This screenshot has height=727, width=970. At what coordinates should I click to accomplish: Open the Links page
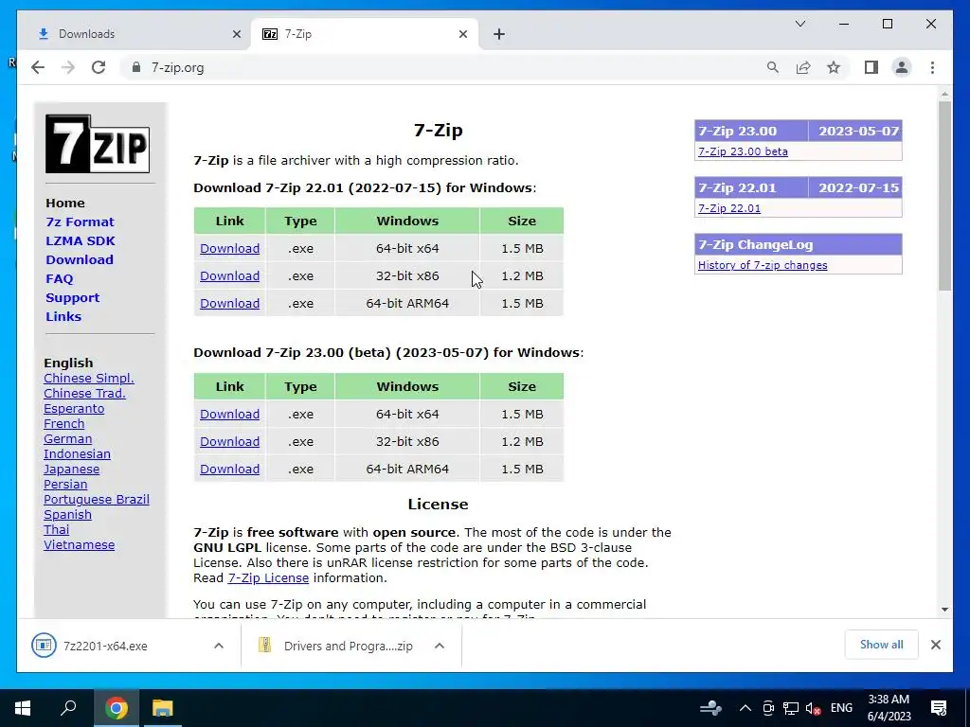pyautogui.click(x=63, y=316)
